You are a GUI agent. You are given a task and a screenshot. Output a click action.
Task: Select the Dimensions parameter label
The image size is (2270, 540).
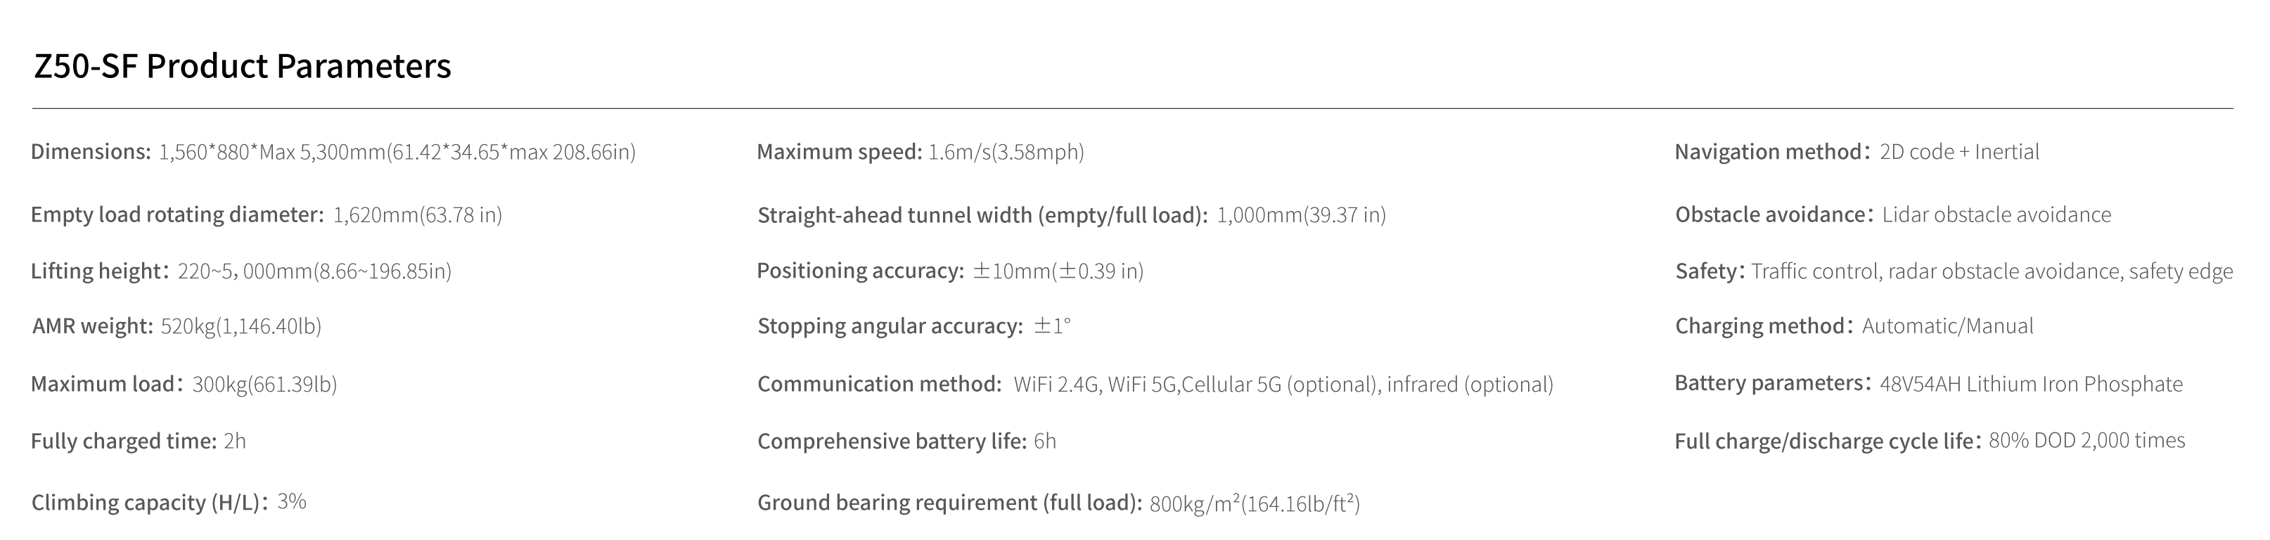click(x=91, y=151)
